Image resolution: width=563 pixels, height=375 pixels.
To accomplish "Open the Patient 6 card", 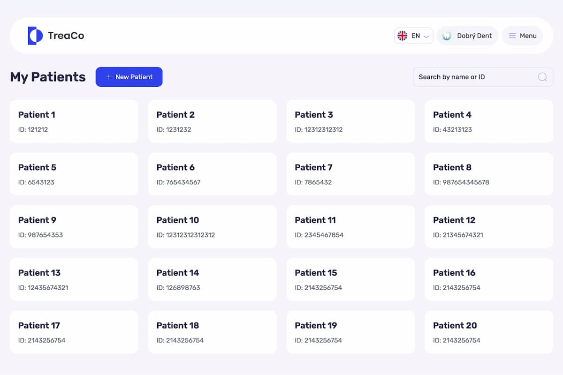I will point(212,174).
